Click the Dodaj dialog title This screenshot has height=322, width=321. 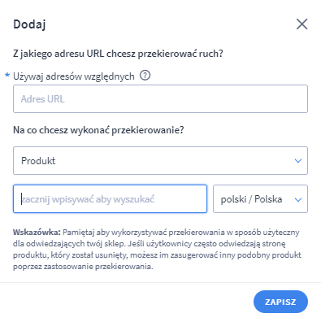point(29,24)
